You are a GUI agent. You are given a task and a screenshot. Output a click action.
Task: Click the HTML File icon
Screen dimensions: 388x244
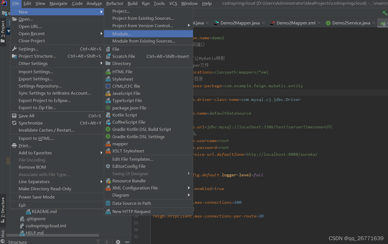108,72
